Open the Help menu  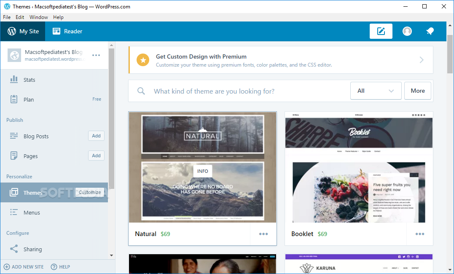[58, 17]
